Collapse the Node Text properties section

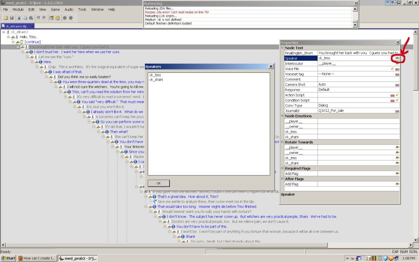282,48
